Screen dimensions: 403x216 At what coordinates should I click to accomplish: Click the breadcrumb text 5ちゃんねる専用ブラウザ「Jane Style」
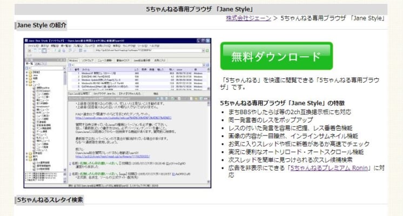pos(333,18)
